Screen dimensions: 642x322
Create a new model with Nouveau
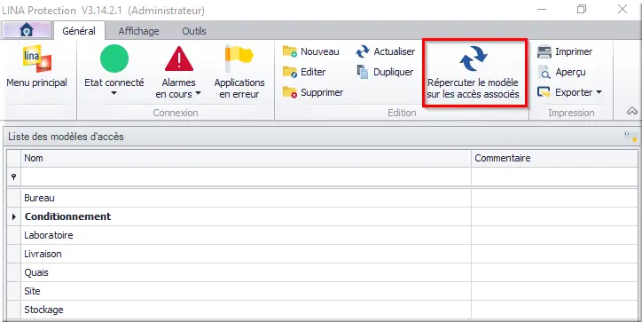point(311,51)
